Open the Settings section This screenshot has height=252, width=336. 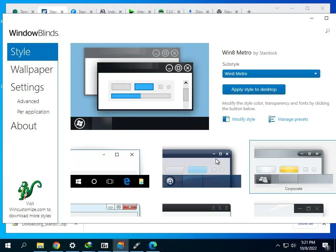pos(27,87)
